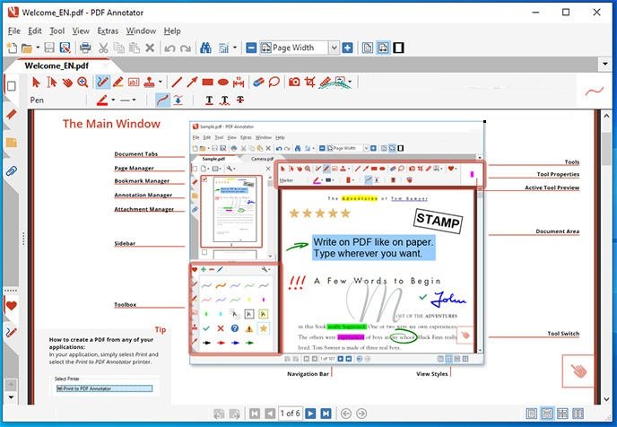Choose the Pan hand tool

67,83
